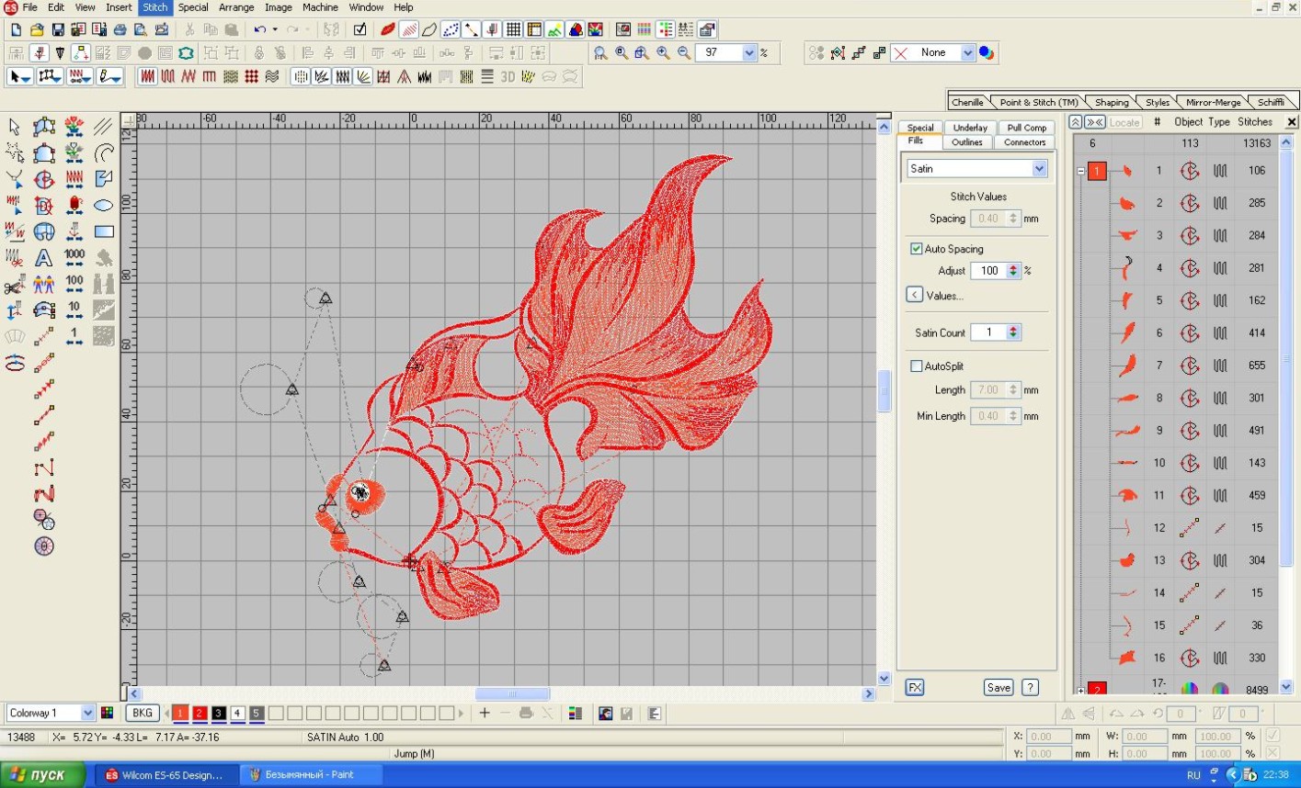Select the Rectangle shape tool

coord(103,232)
